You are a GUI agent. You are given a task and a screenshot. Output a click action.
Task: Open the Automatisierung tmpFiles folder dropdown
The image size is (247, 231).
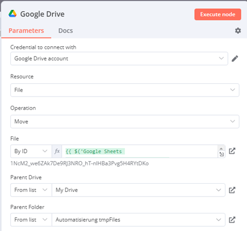pos(138,220)
